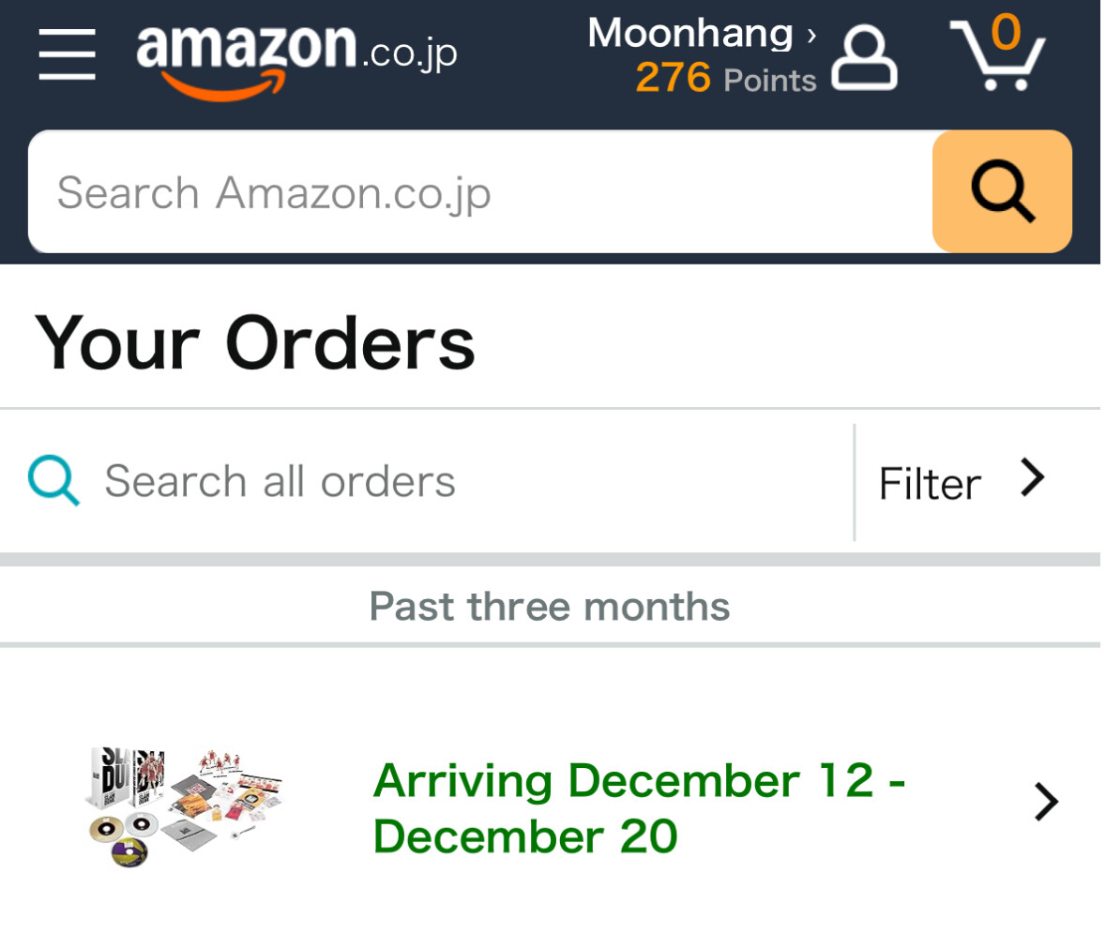This screenshot has width=1106, height=933.
Task: View the 276 points balance
Action: click(673, 78)
